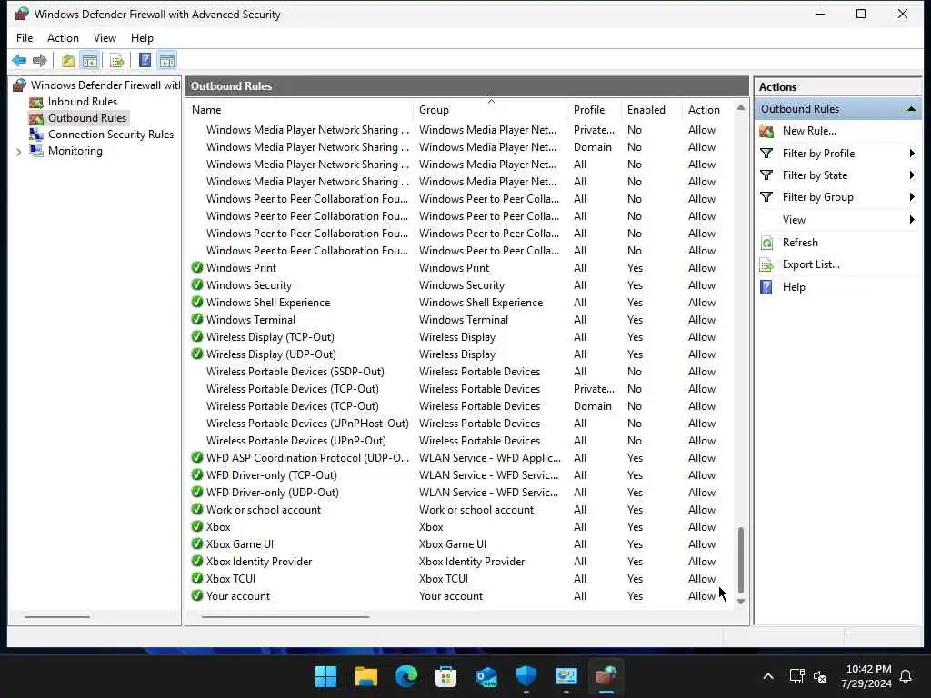Select Wireless Portable Devices (SSDP-Out) rule
Screen dimensions: 931x698
click(461, 372)
